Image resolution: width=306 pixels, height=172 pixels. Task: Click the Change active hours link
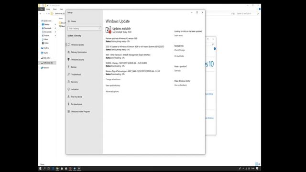pyautogui.click(x=113, y=80)
